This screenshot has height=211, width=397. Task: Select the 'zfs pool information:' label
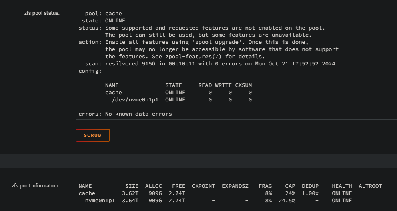click(x=36, y=186)
